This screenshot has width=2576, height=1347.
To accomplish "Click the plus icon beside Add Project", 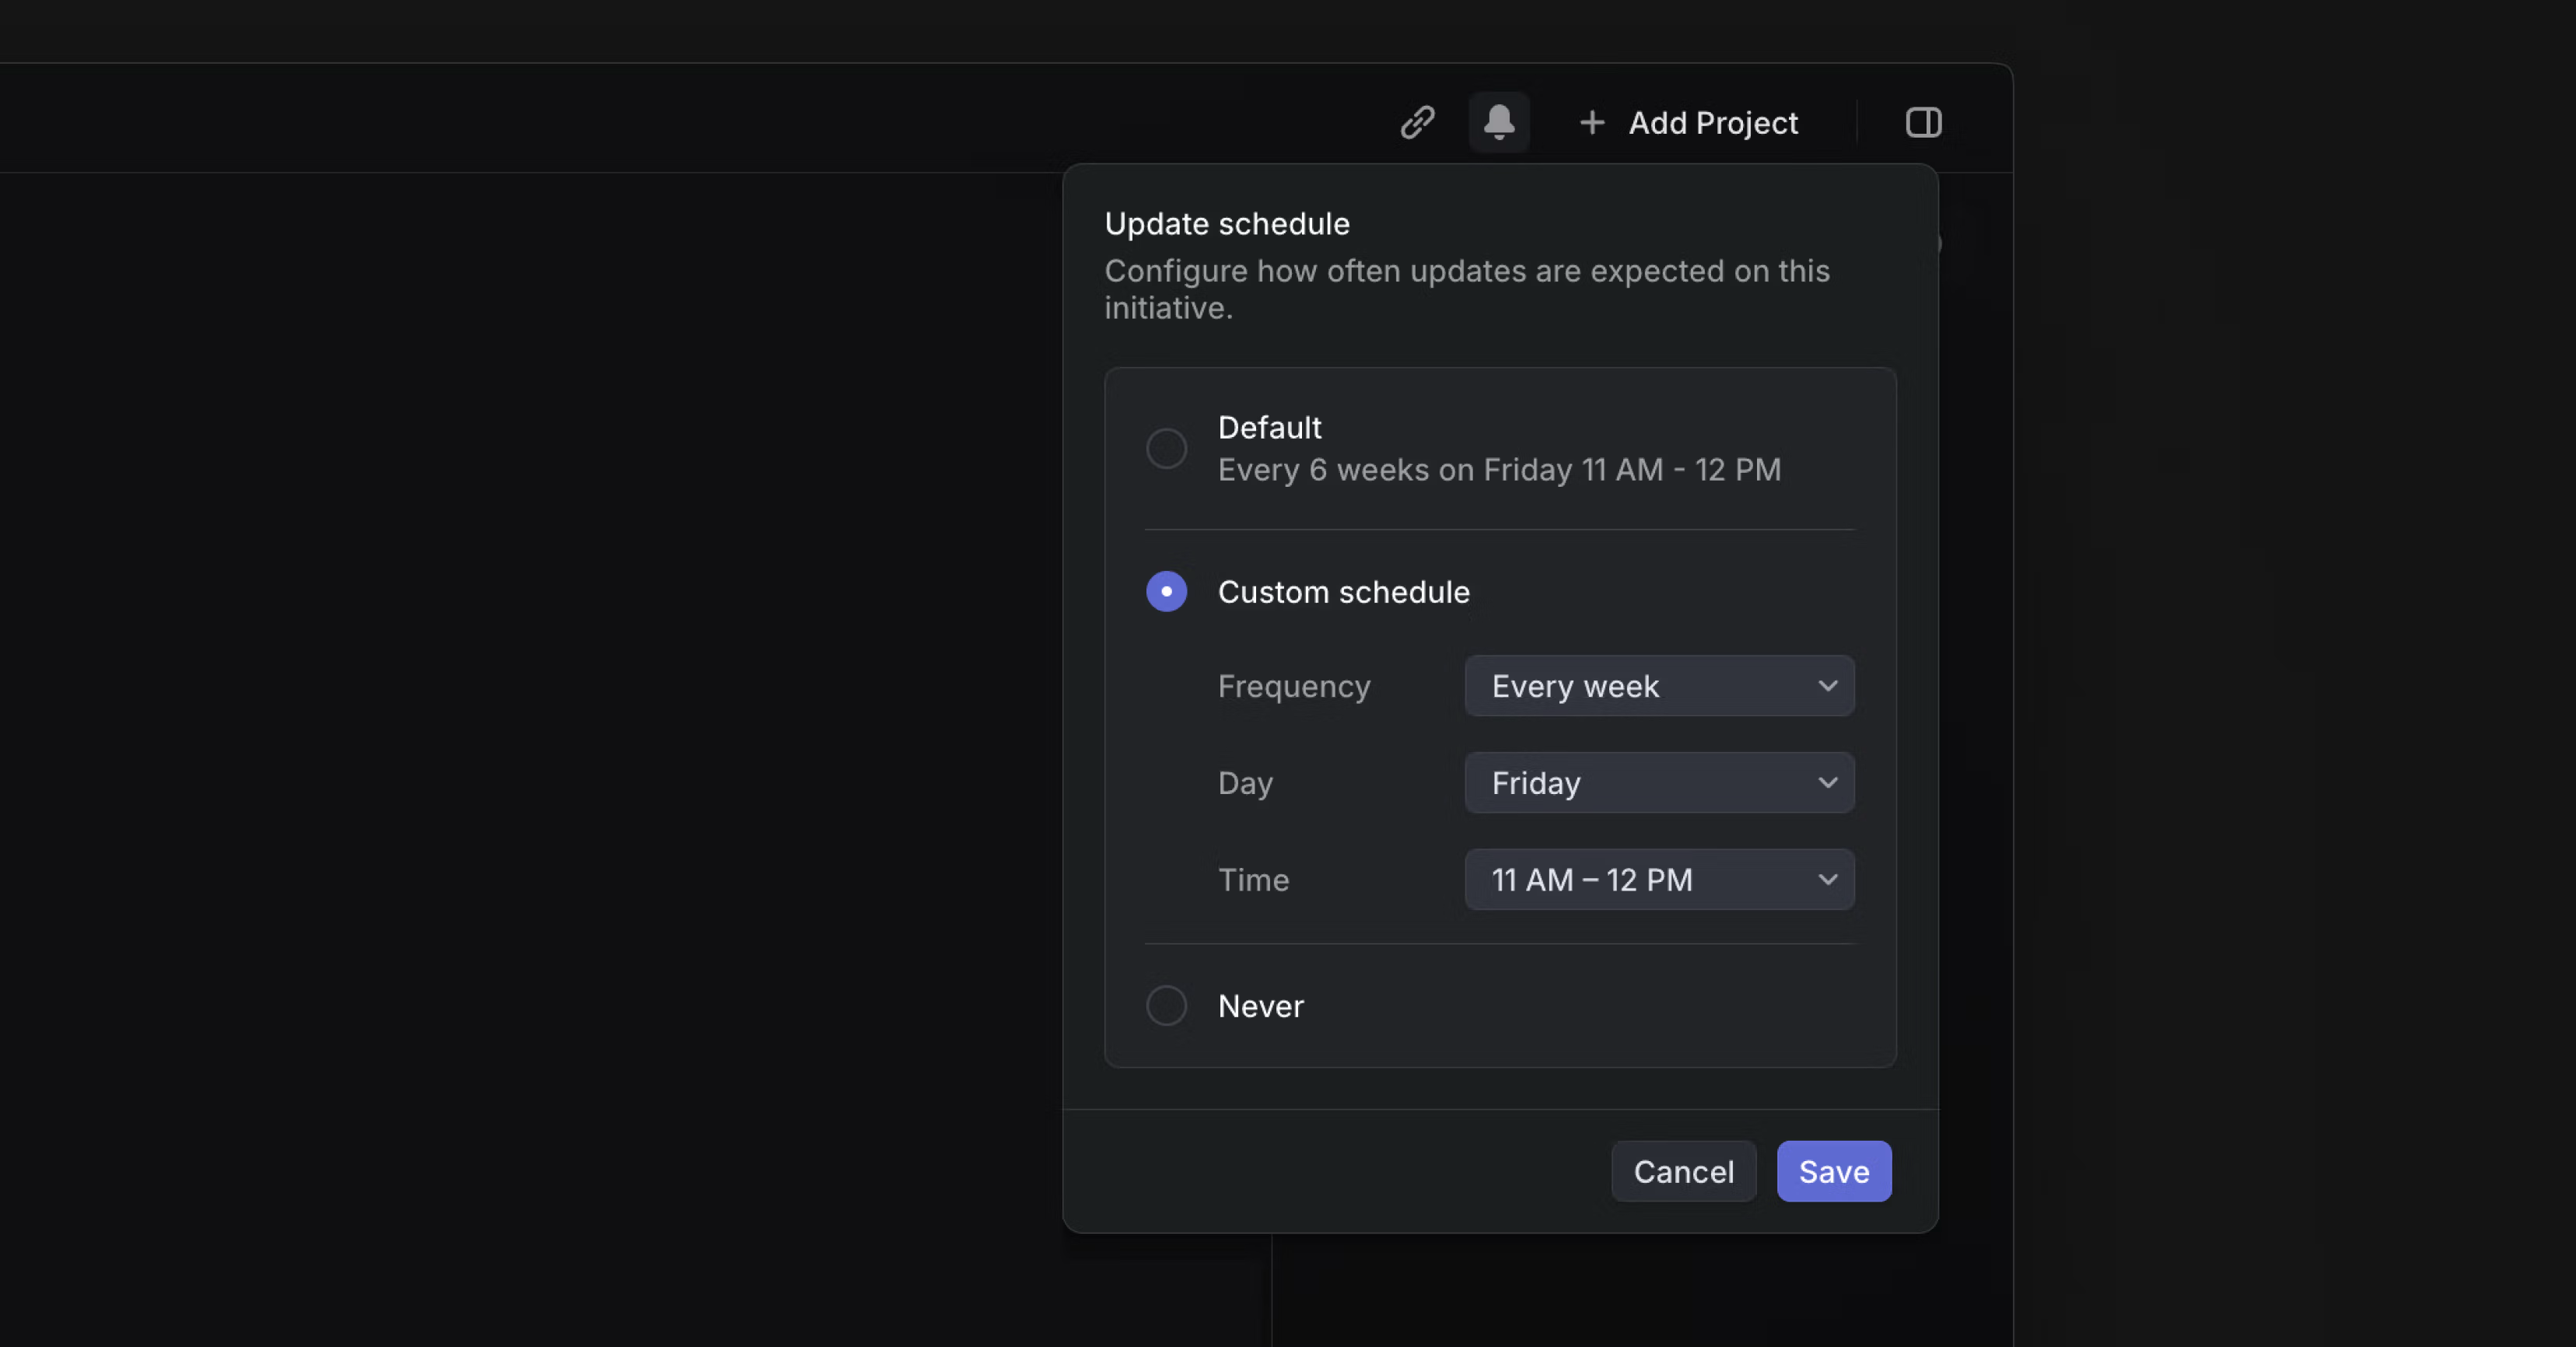I will point(1592,122).
